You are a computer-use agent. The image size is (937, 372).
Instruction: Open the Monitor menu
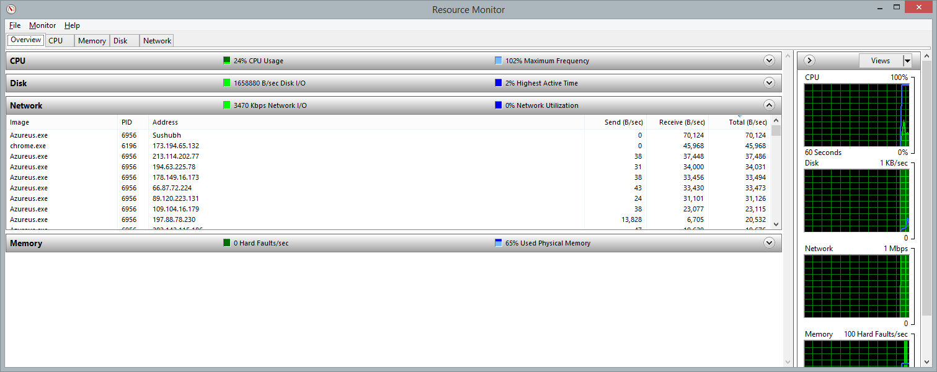[42, 25]
